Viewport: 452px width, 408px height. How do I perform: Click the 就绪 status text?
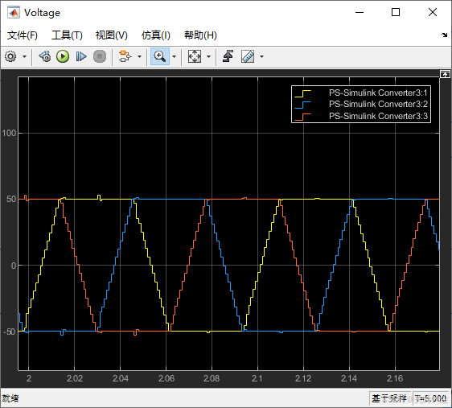(10, 398)
